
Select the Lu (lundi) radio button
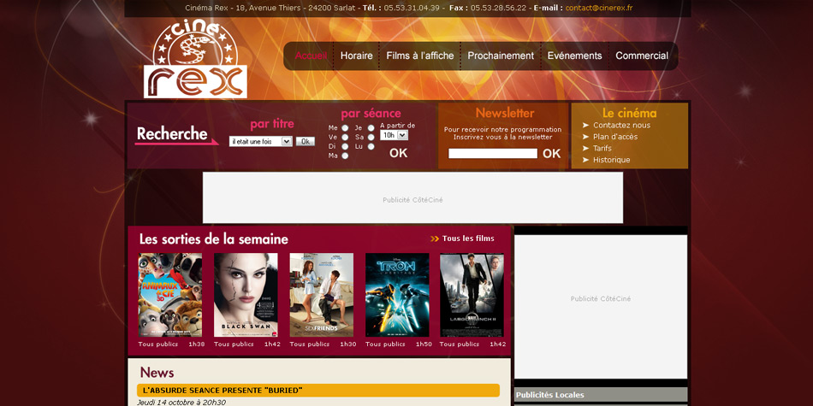pyautogui.click(x=371, y=146)
